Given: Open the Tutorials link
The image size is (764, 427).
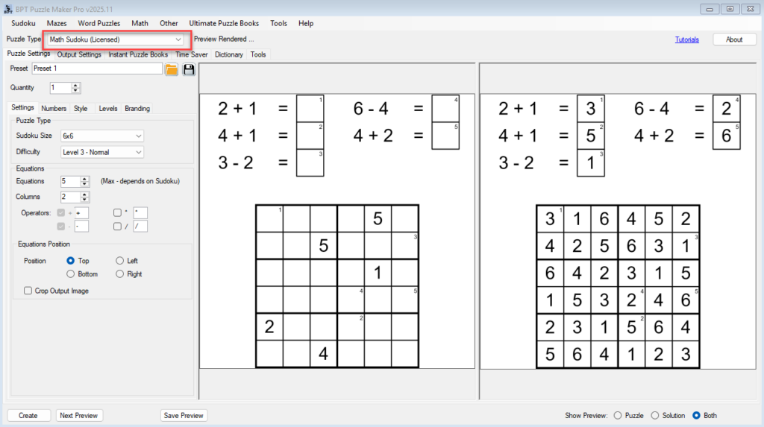Looking at the screenshot, I should [687, 39].
